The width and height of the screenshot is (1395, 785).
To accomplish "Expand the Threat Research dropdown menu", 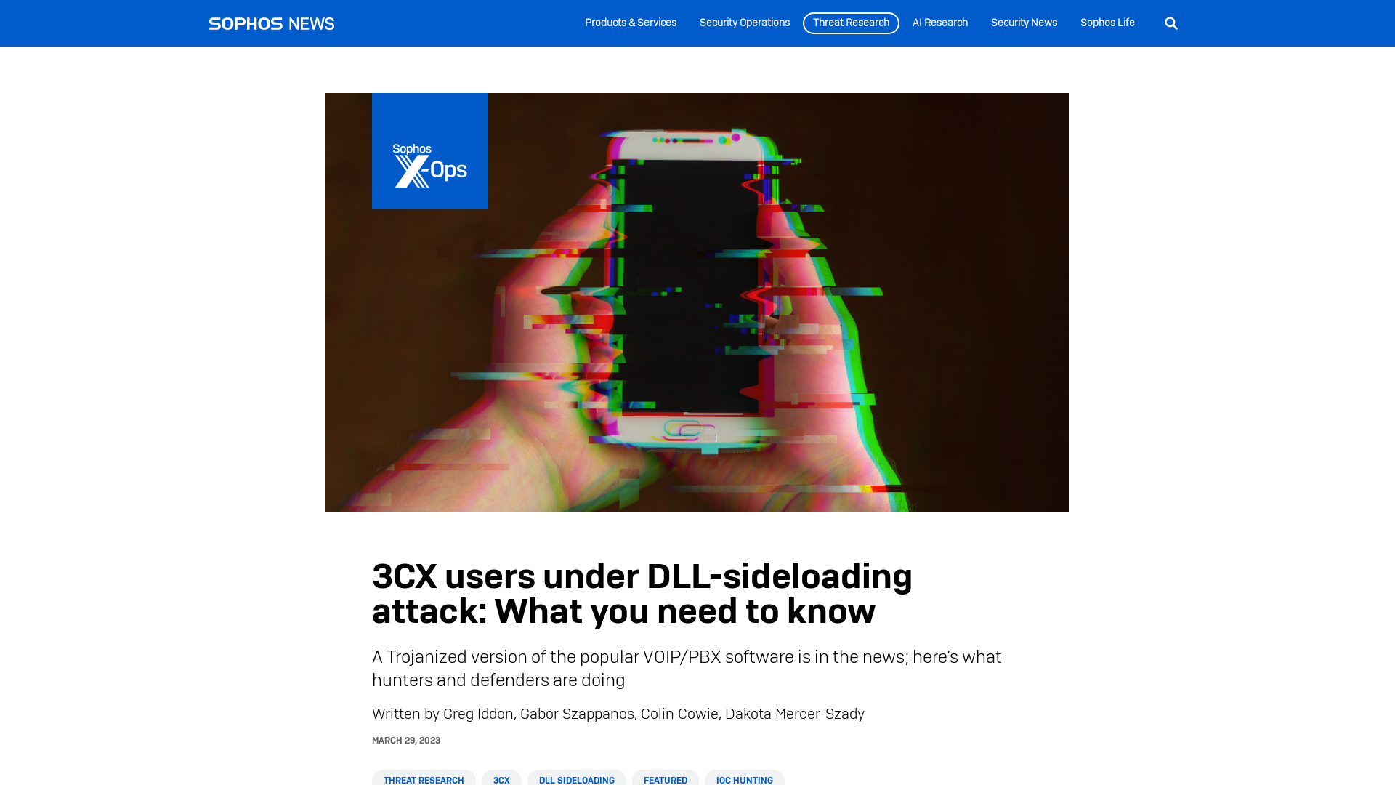I will pyautogui.click(x=850, y=23).
